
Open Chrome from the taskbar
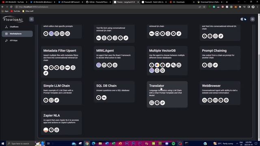click(x=87, y=144)
